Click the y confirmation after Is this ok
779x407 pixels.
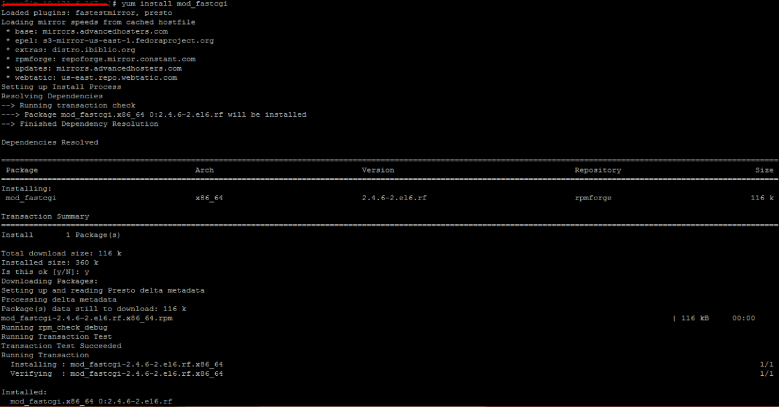[87, 272]
